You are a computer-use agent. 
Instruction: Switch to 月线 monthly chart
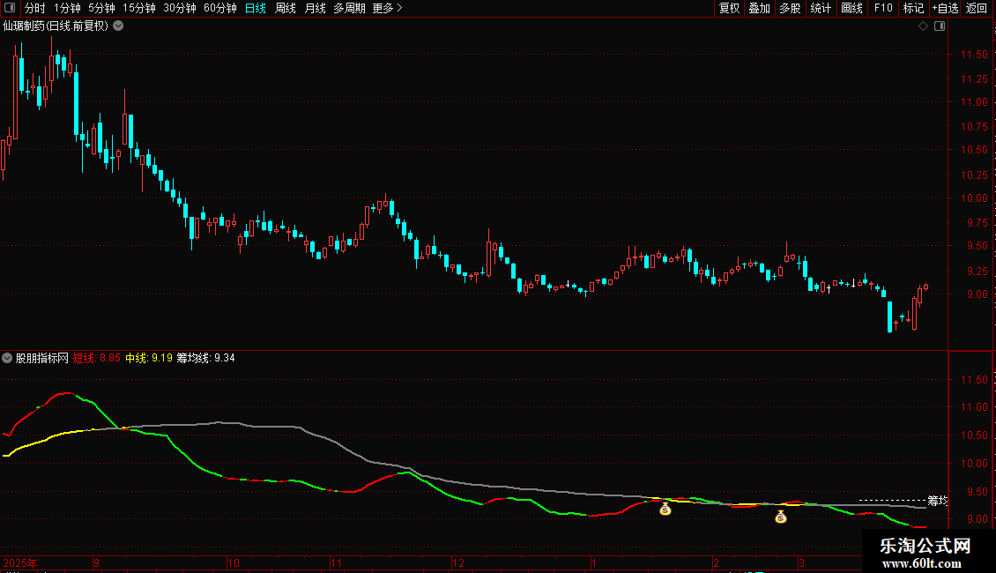pyautogui.click(x=315, y=8)
